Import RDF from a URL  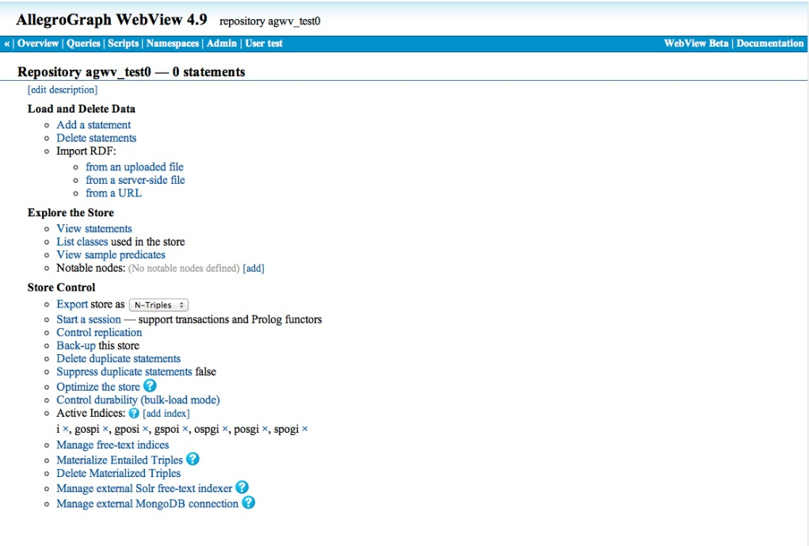(113, 193)
